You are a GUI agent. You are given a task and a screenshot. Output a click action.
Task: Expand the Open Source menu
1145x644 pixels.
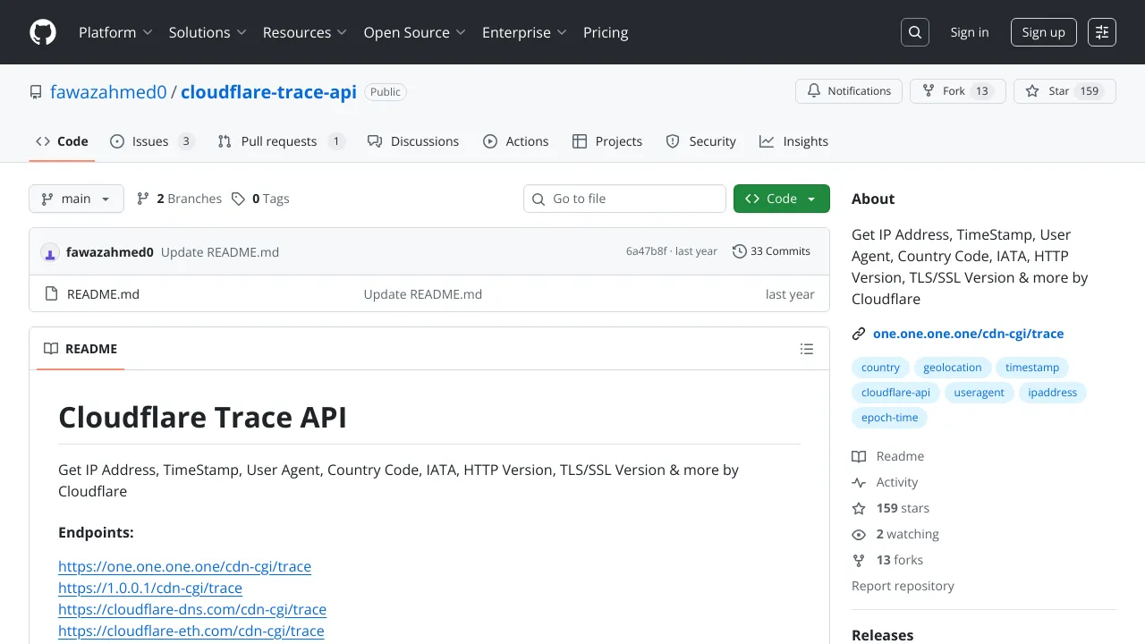point(415,32)
